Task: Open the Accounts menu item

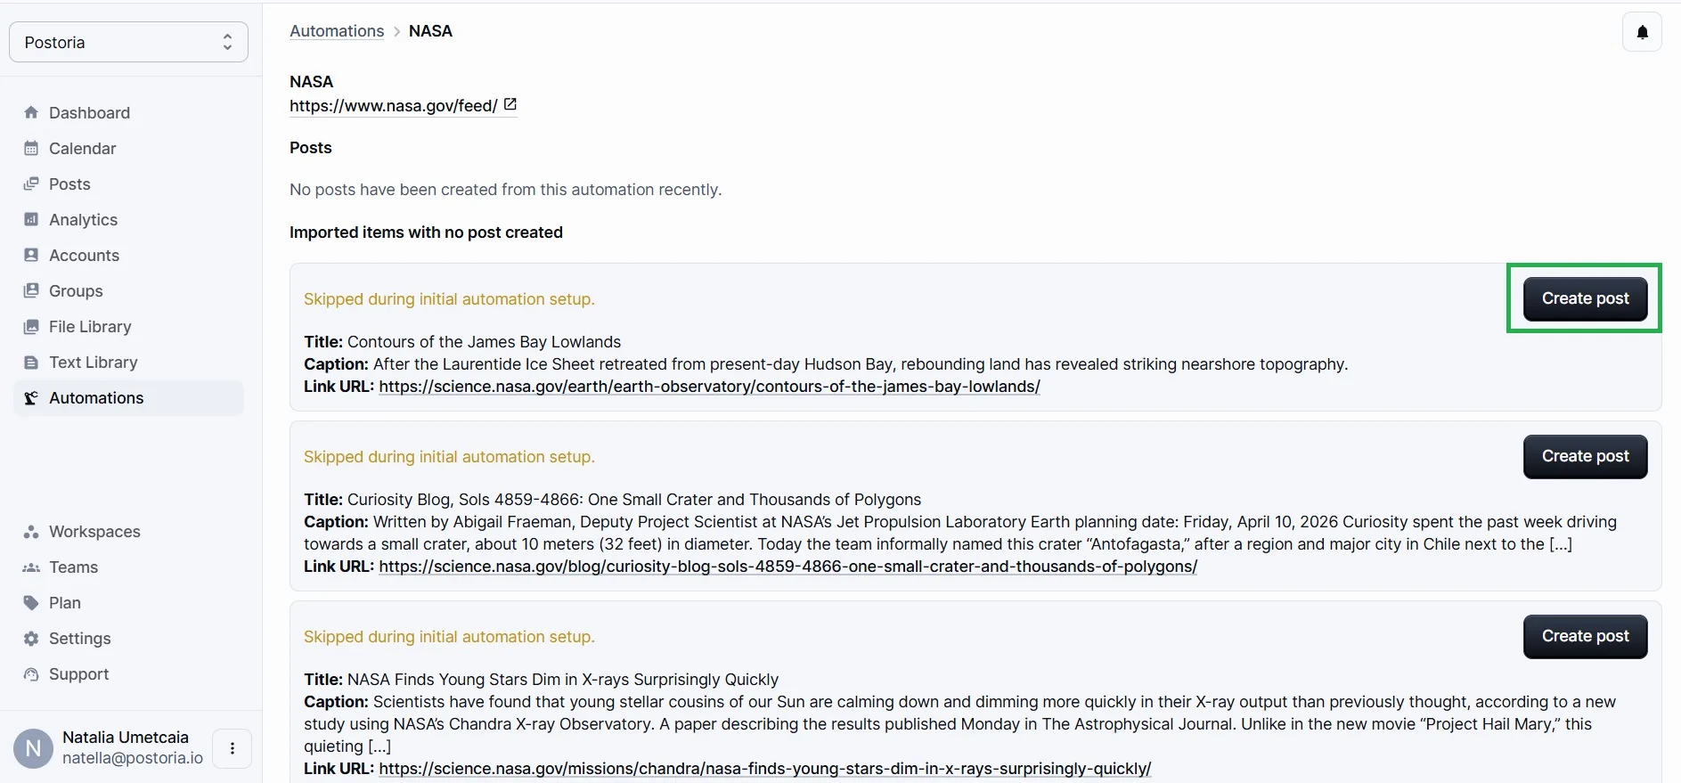Action: pyautogui.click(x=84, y=255)
